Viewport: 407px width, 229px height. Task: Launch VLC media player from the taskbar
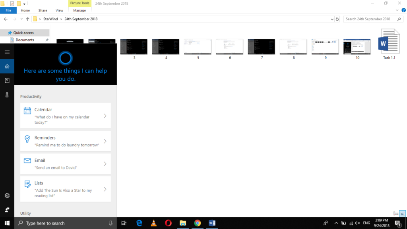pos(153,223)
